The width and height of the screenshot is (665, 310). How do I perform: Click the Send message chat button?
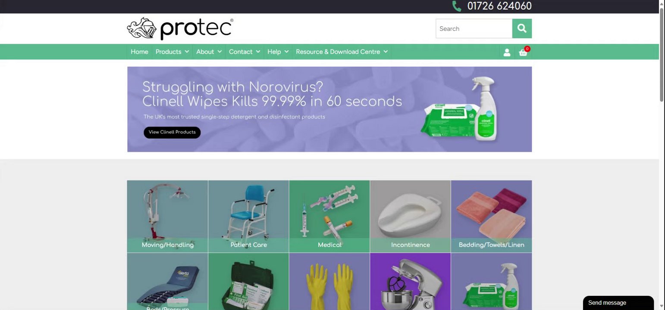pyautogui.click(x=618, y=303)
